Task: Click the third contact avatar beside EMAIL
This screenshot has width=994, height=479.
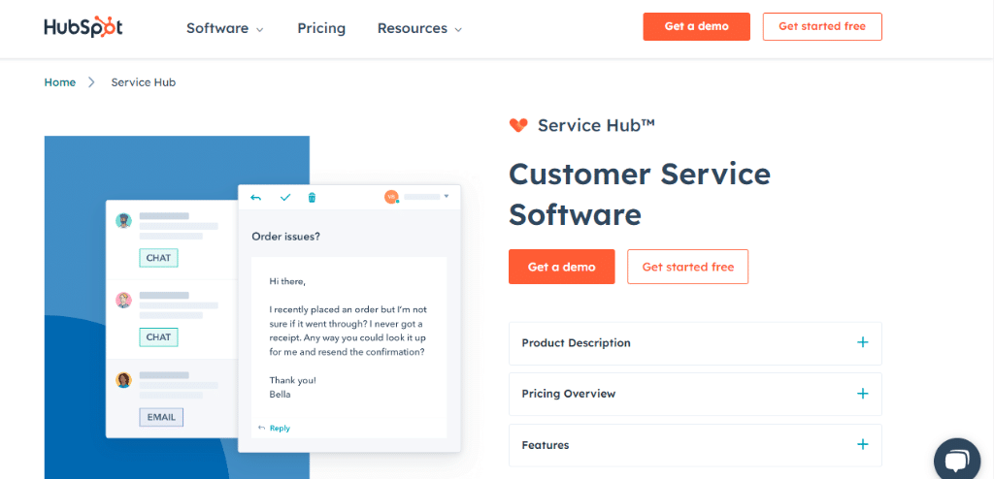Action: pos(123,380)
